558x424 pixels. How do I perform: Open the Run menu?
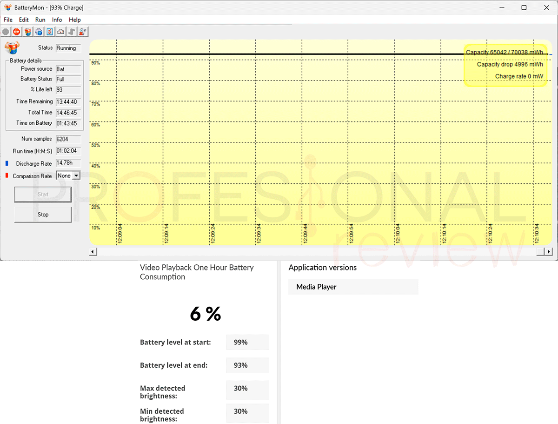click(40, 20)
